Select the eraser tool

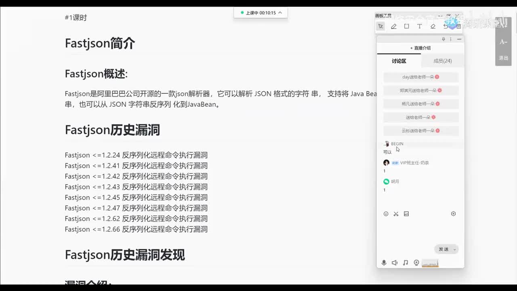click(x=433, y=26)
